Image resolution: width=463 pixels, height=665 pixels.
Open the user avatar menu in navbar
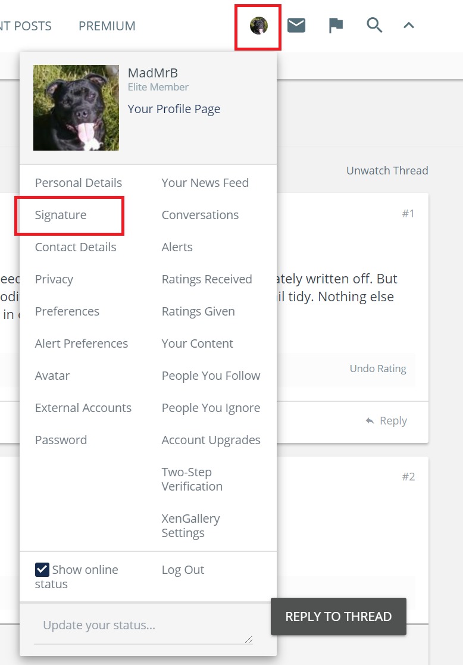coord(259,26)
